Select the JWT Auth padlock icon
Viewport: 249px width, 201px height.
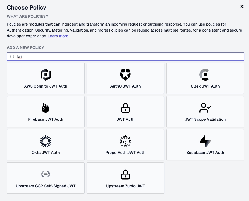click(125, 108)
